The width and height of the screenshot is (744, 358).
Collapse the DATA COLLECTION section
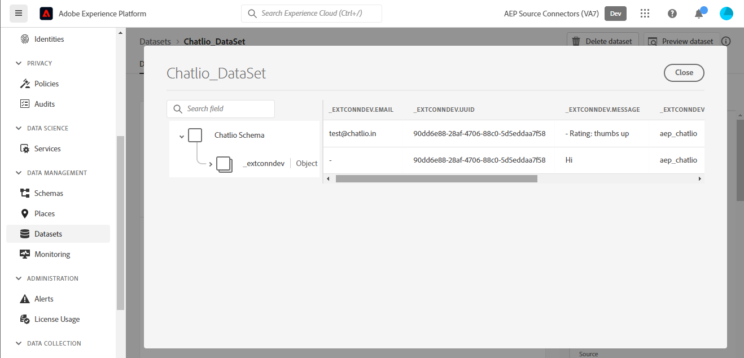19,343
